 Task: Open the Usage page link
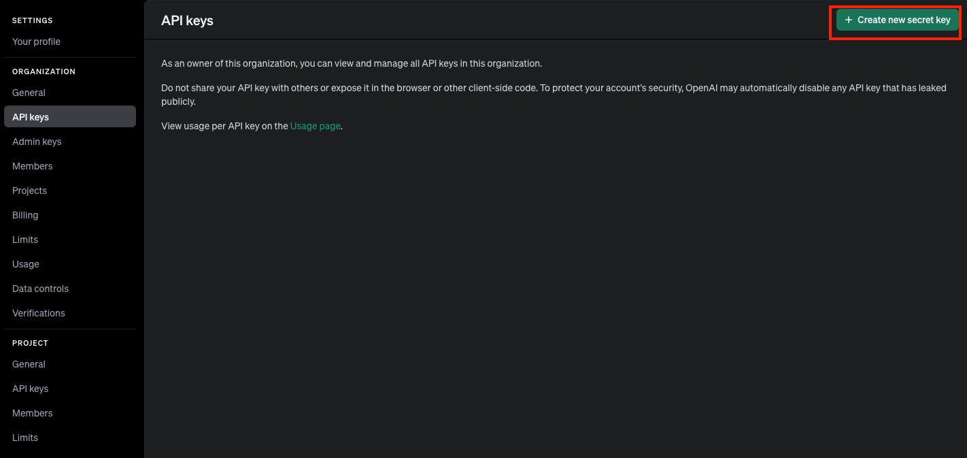pos(315,126)
